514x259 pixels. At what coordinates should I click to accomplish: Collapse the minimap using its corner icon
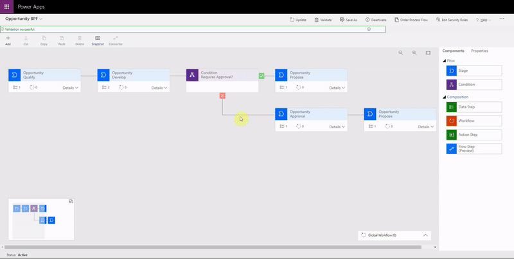tap(71, 201)
